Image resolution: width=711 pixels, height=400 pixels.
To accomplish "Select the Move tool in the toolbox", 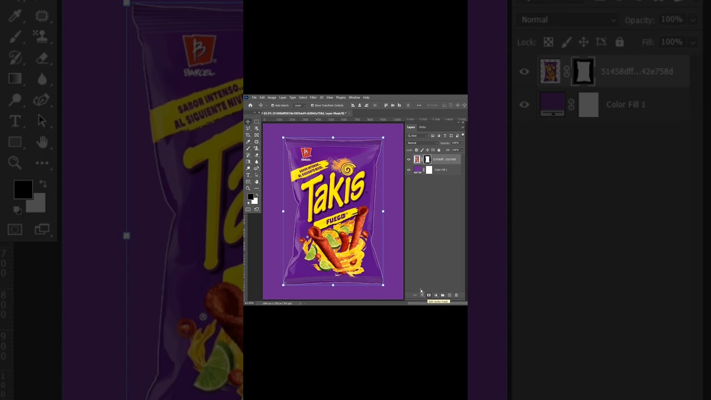I will point(248,122).
